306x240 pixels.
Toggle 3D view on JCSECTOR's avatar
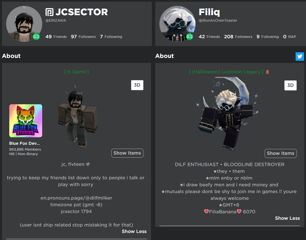[137, 85]
